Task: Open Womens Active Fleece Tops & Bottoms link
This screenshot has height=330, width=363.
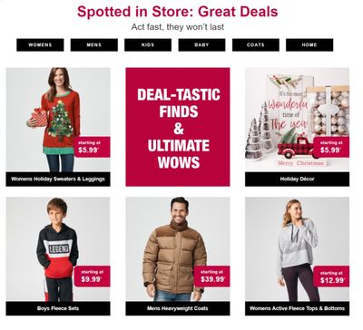Action: (297, 308)
